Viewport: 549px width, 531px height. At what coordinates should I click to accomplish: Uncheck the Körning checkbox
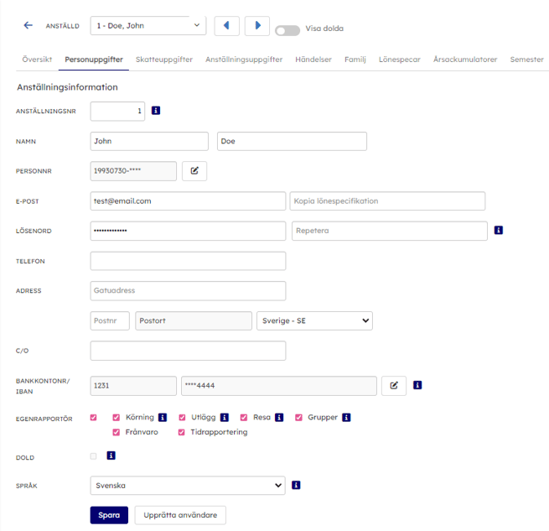point(116,417)
